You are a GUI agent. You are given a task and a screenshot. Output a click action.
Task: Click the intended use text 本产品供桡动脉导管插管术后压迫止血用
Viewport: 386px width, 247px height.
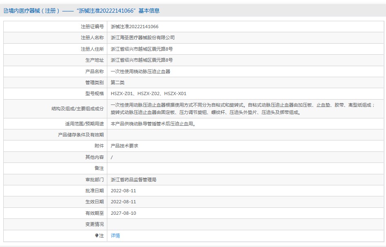pos(153,124)
